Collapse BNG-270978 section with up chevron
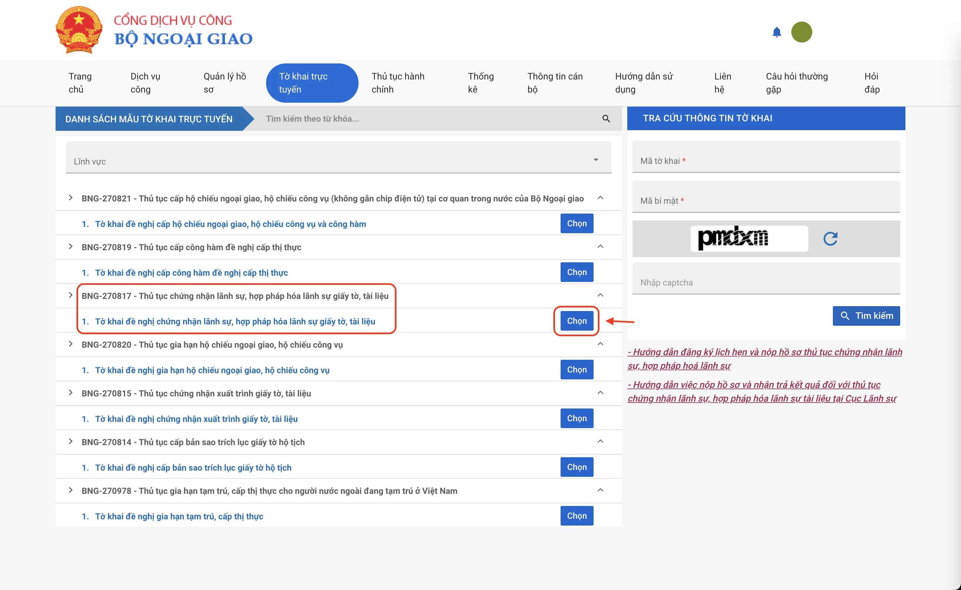 pyautogui.click(x=600, y=490)
